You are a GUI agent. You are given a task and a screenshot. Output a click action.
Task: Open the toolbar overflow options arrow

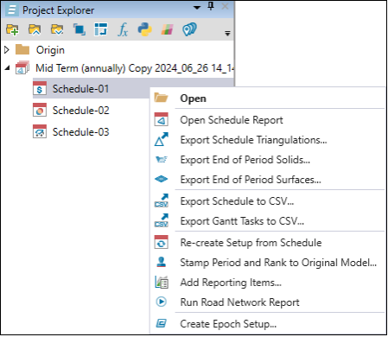click(227, 34)
